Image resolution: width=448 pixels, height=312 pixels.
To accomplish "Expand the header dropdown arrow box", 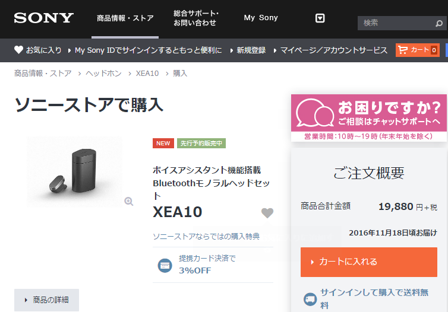I will point(320,18).
